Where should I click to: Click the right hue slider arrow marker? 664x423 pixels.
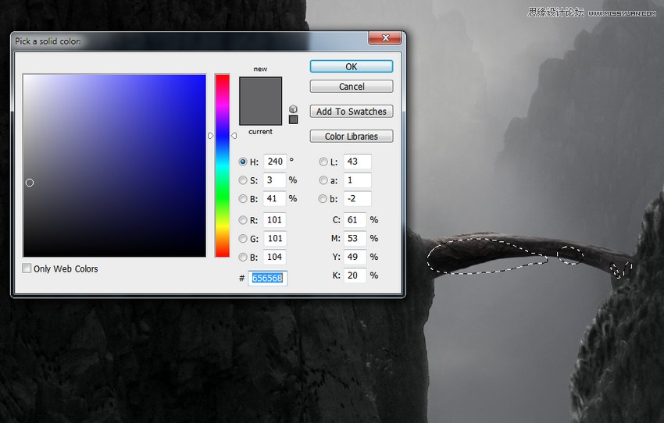pyautogui.click(x=234, y=136)
